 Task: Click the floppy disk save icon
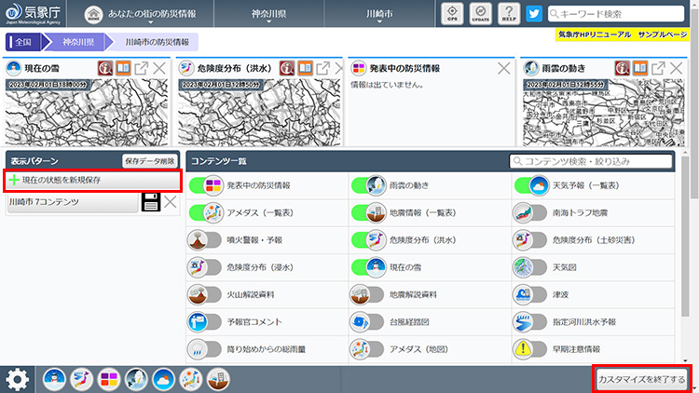click(150, 202)
